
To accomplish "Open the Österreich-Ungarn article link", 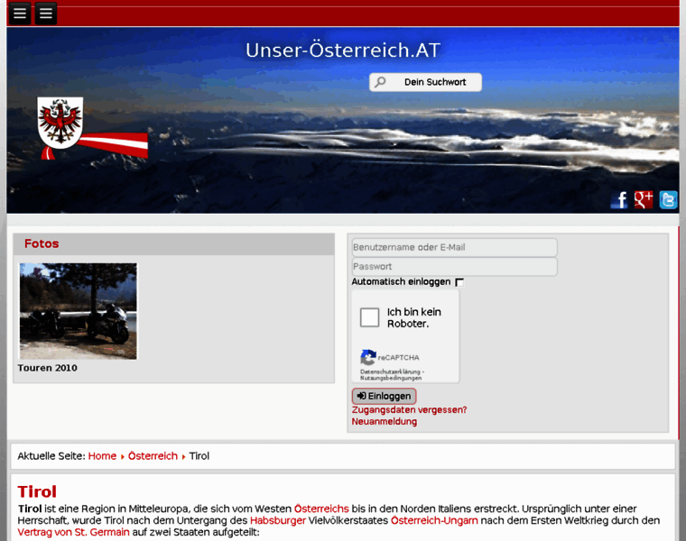I will pyautogui.click(x=434, y=521).
